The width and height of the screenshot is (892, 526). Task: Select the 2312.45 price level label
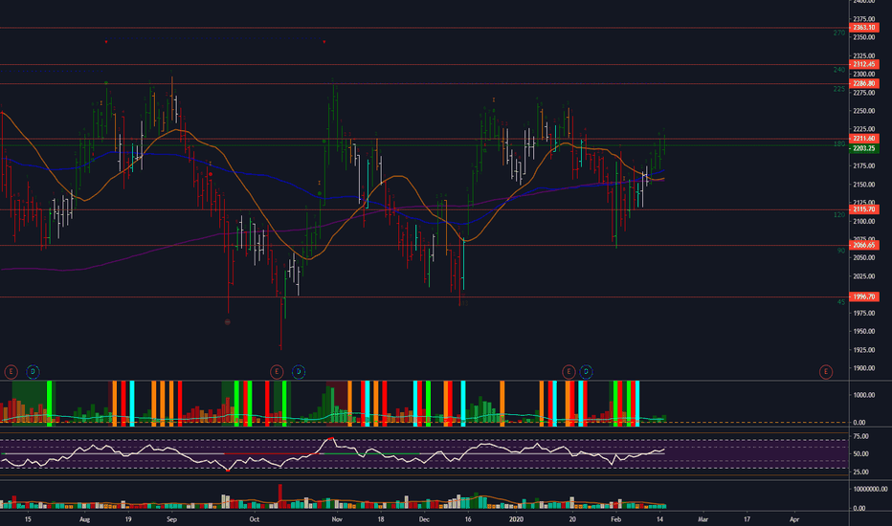[x=863, y=64]
